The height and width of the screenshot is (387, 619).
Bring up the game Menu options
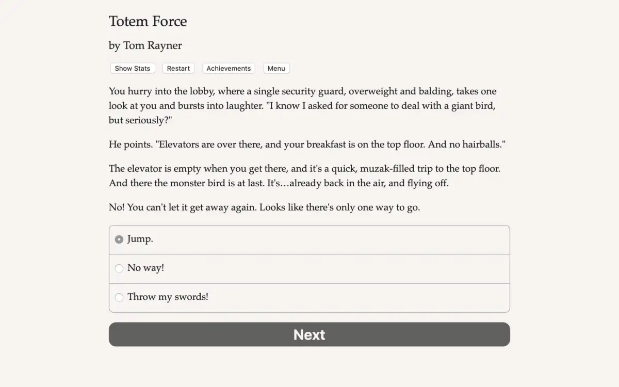tap(276, 68)
